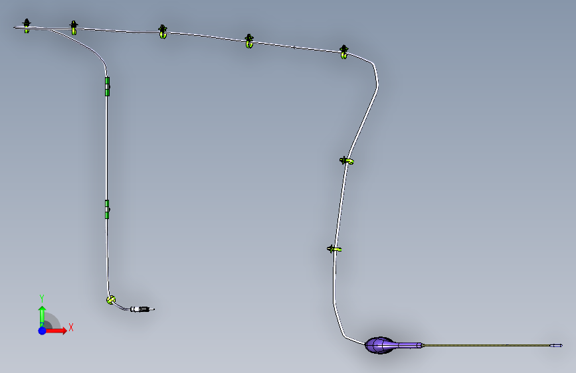This screenshot has width=576, height=373.
Task: Select the yellow braided cable section right of the grommet
Action: click(488, 346)
